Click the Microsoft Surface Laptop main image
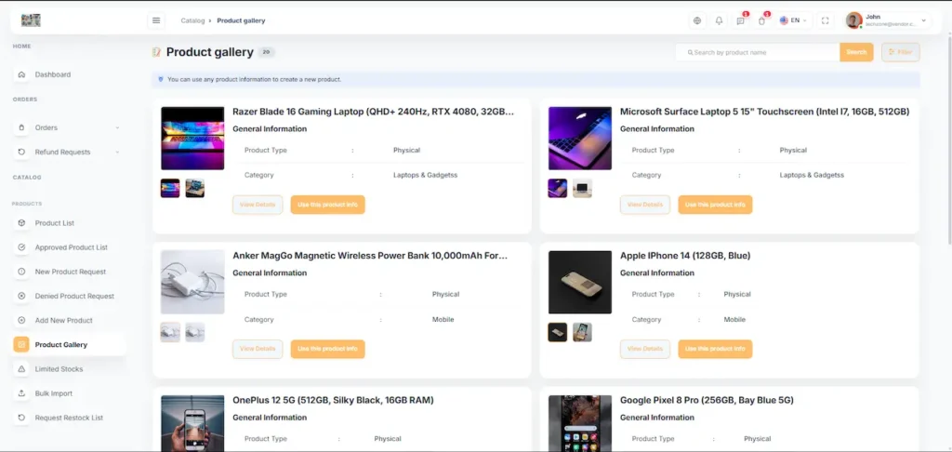 (x=580, y=139)
